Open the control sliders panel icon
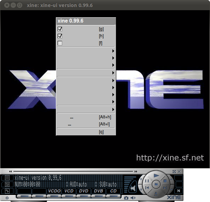210x202 pixels. (7, 184)
